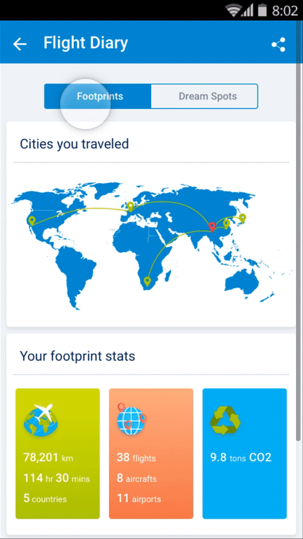Tap the world map image
The image size is (303, 539).
(x=151, y=246)
